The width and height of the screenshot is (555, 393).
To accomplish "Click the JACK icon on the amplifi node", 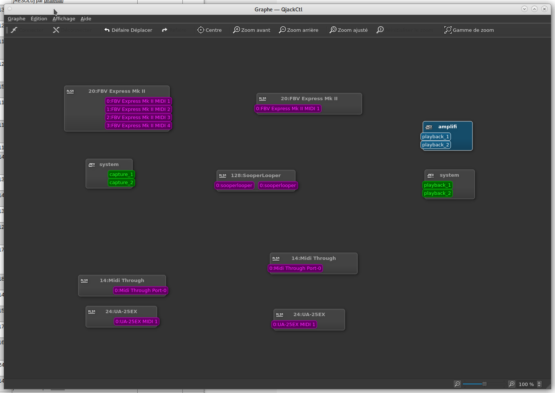I will click(x=429, y=127).
